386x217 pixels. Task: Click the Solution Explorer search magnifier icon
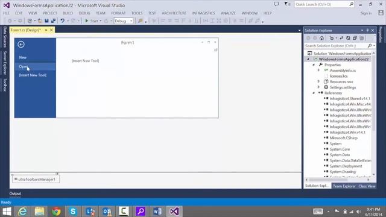[x=370, y=46]
